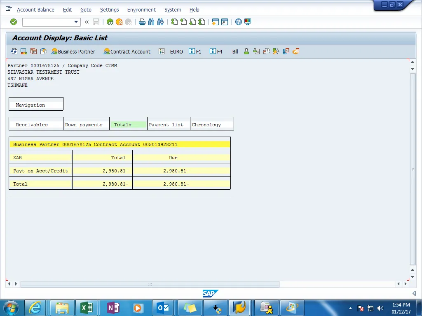The image size is (422, 316).
Task: Switch to the Chronology tab
Action: (x=212, y=125)
